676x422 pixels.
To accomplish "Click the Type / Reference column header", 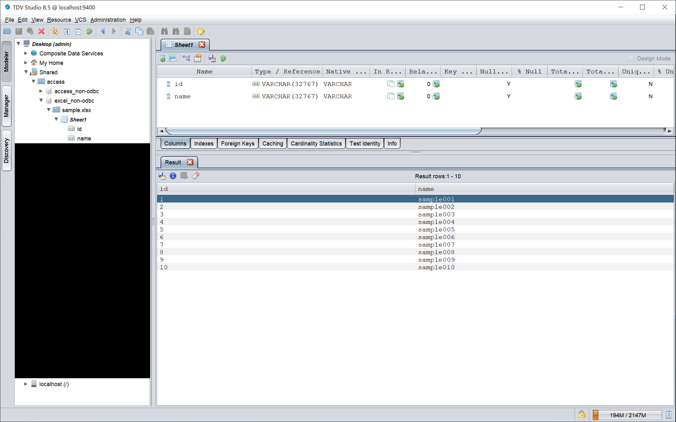I will pos(287,71).
